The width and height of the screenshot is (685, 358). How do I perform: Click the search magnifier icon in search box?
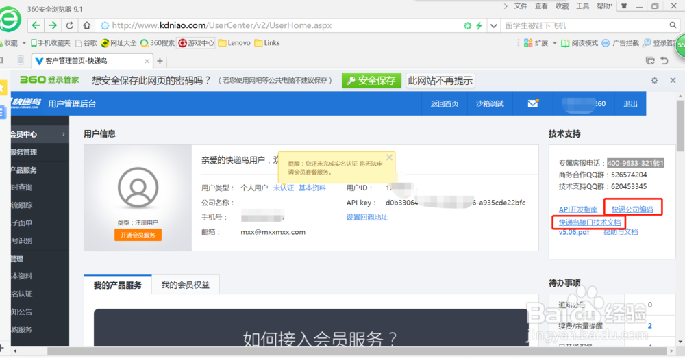pyautogui.click(x=673, y=25)
